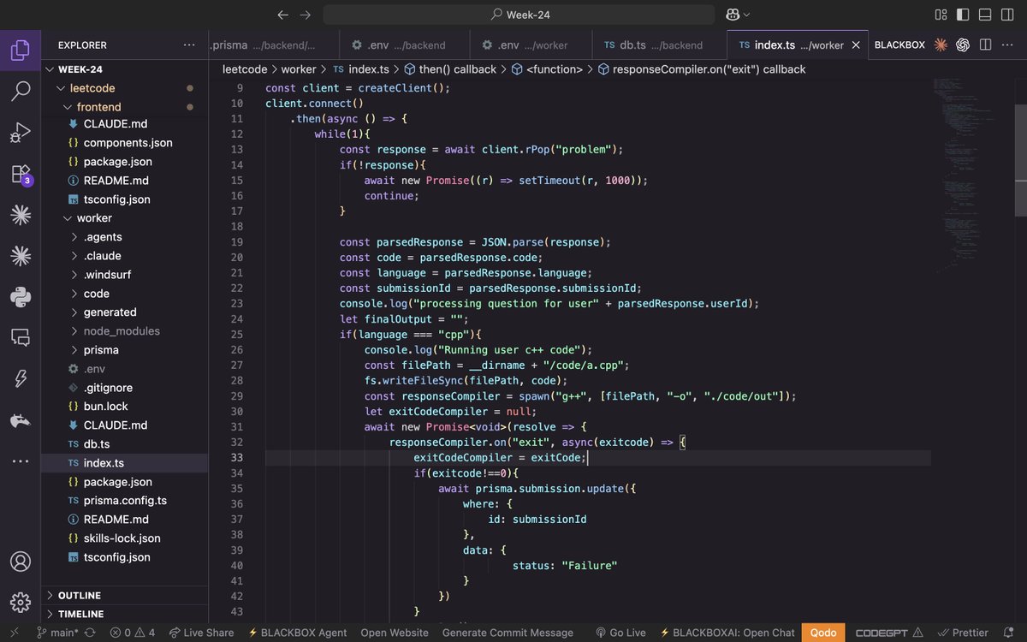
Task: Open .gitignore file
Action: pos(125,388)
